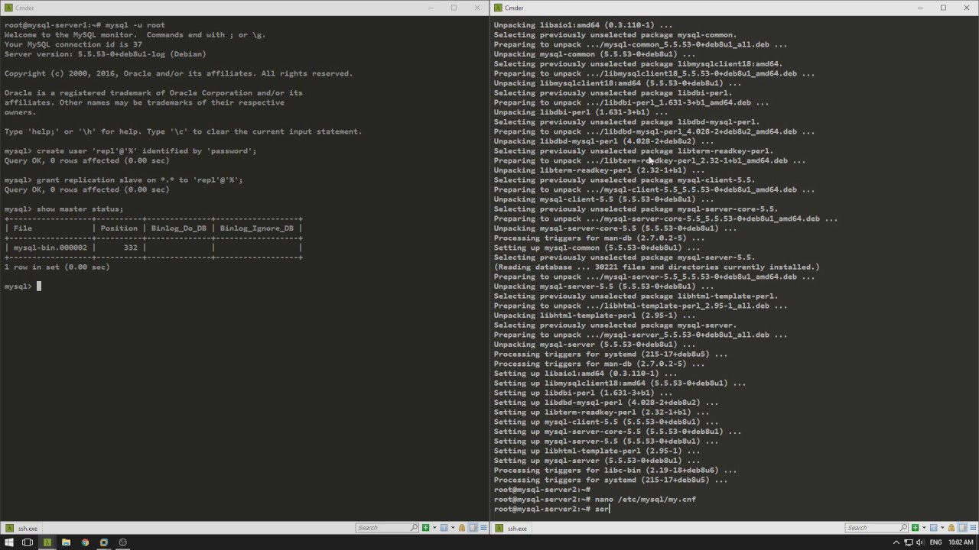The height and width of the screenshot is (550, 979).
Task: Click the active console list icon in left Cmder
Action: 444,528
